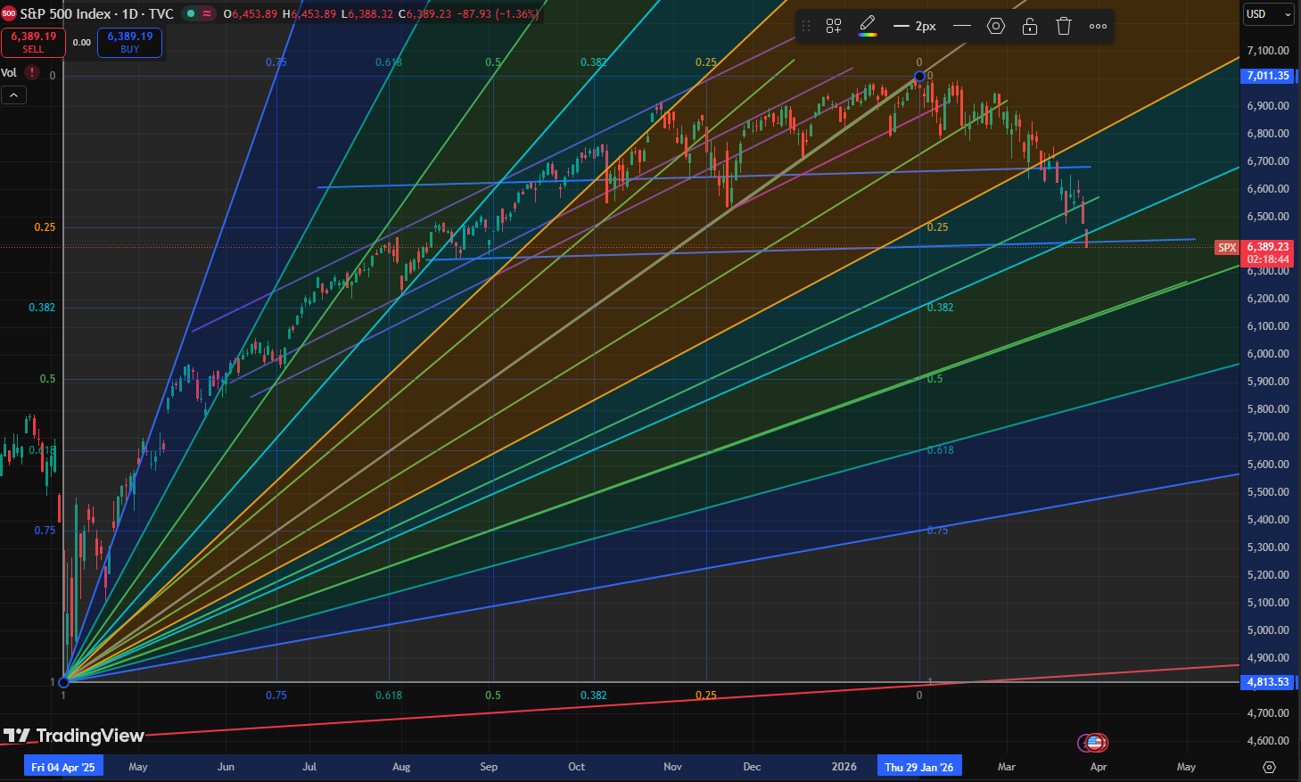Viewport: 1301px width, 782px height.
Task: Click the 7,100.00 price scale value
Action: point(1268,51)
